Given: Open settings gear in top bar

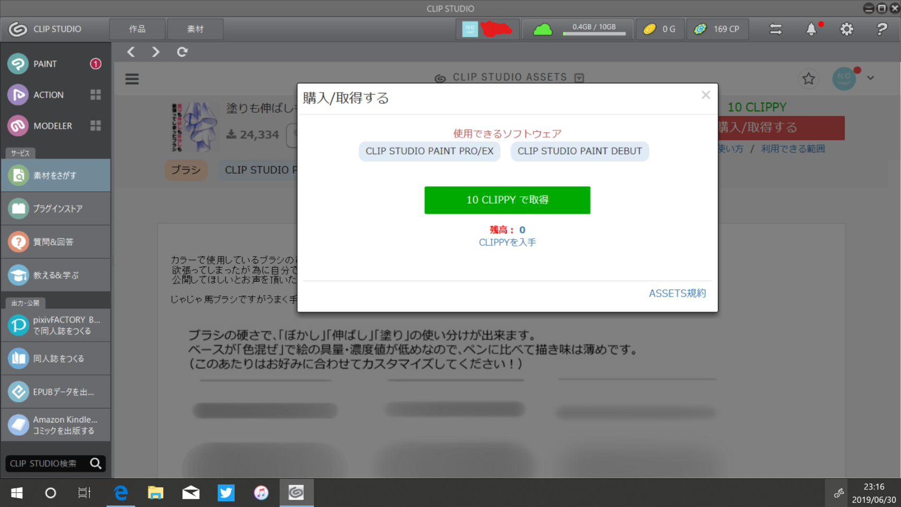Looking at the screenshot, I should [x=847, y=29].
